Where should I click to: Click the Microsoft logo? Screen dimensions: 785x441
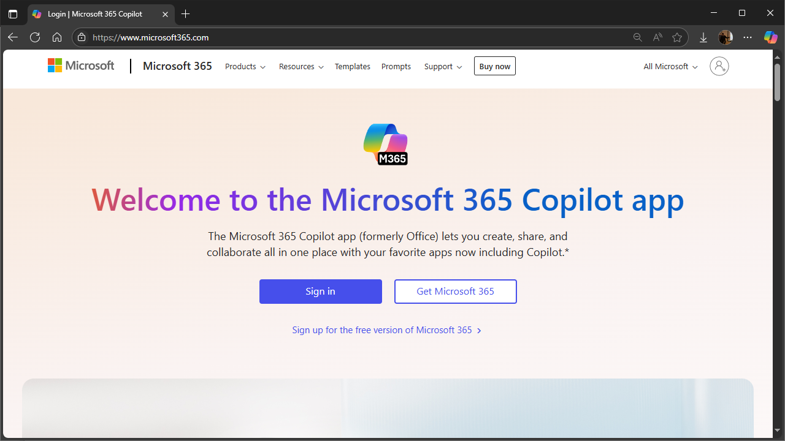pyautogui.click(x=81, y=66)
